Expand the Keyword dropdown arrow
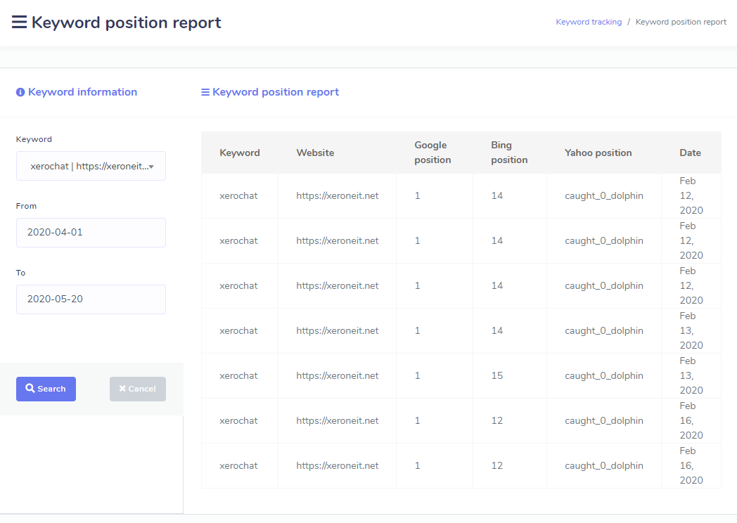This screenshot has width=737, height=523. tap(151, 167)
